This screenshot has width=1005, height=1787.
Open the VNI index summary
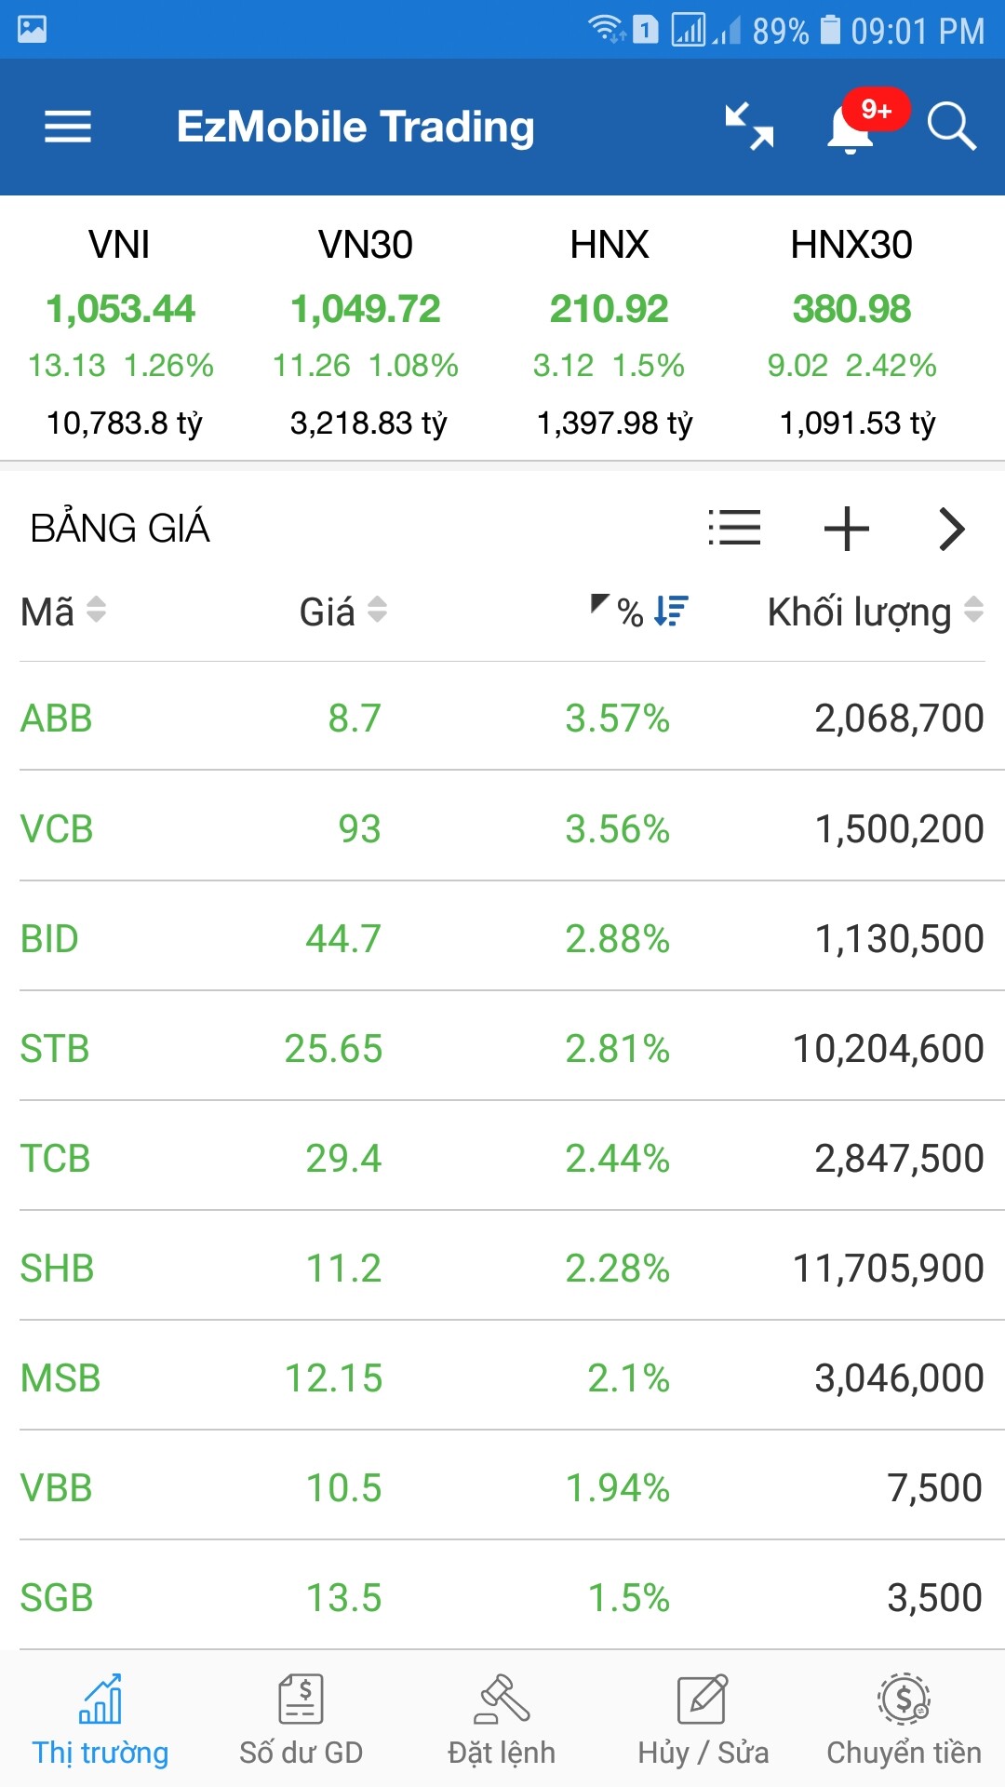pyautogui.click(x=121, y=330)
